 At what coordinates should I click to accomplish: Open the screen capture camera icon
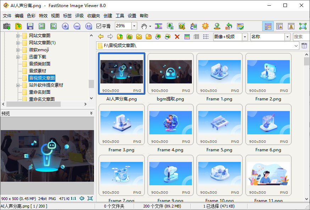7,26
